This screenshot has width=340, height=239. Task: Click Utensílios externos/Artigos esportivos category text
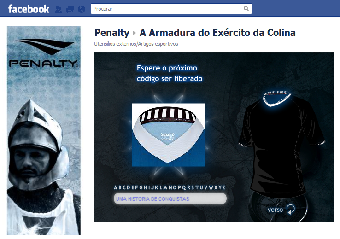point(136,44)
